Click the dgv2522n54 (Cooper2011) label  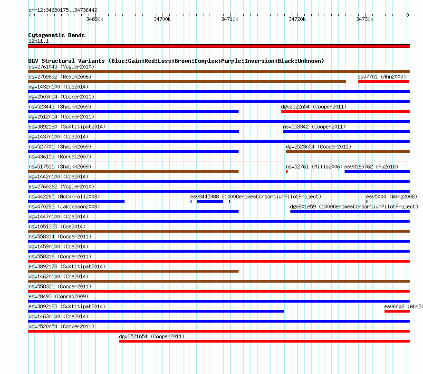pyautogui.click(x=314, y=107)
